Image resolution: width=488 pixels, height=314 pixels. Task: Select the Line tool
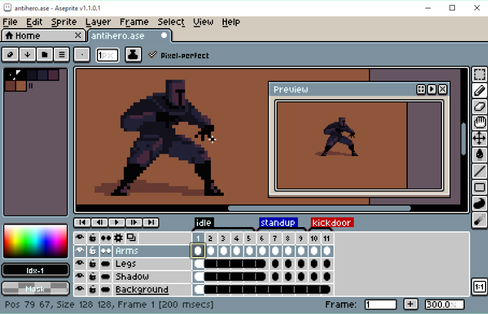[479, 171]
